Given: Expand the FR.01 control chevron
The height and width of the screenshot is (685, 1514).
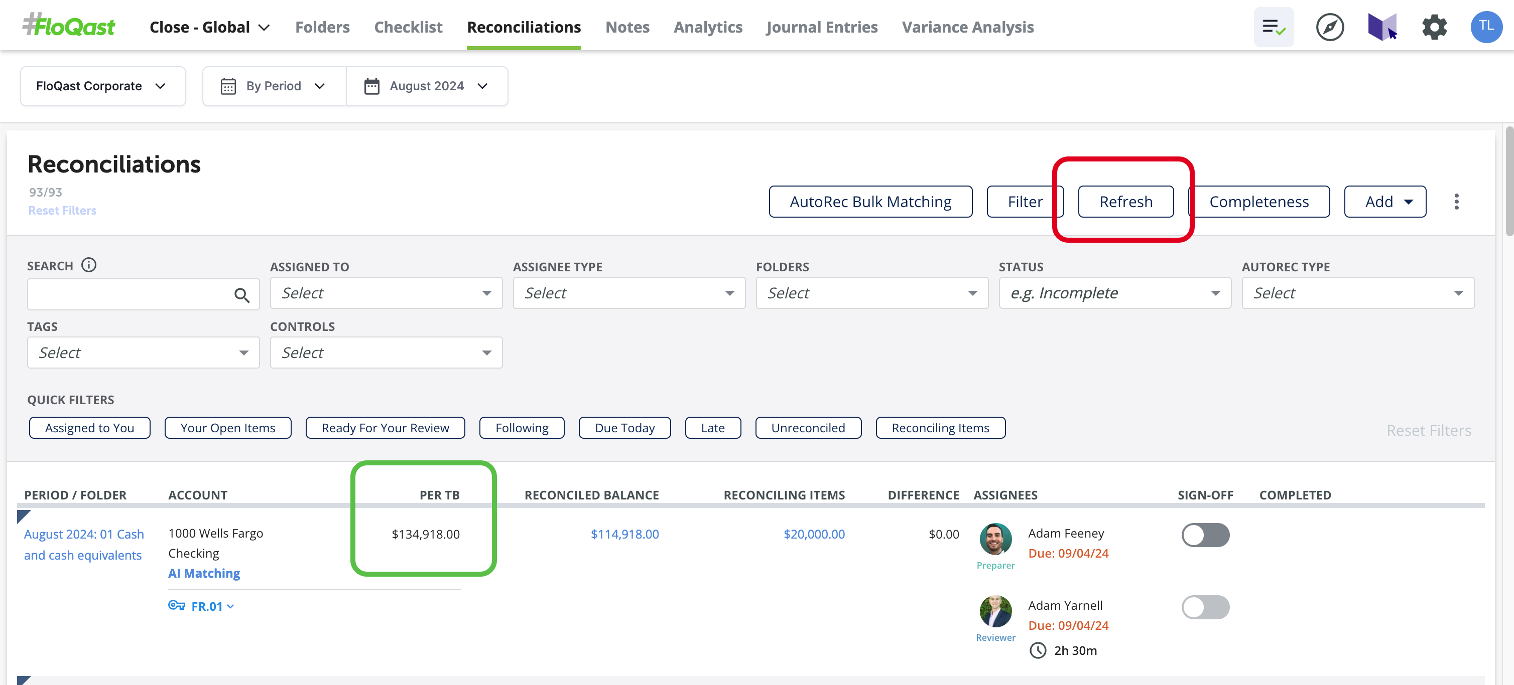Looking at the screenshot, I should tap(230, 606).
